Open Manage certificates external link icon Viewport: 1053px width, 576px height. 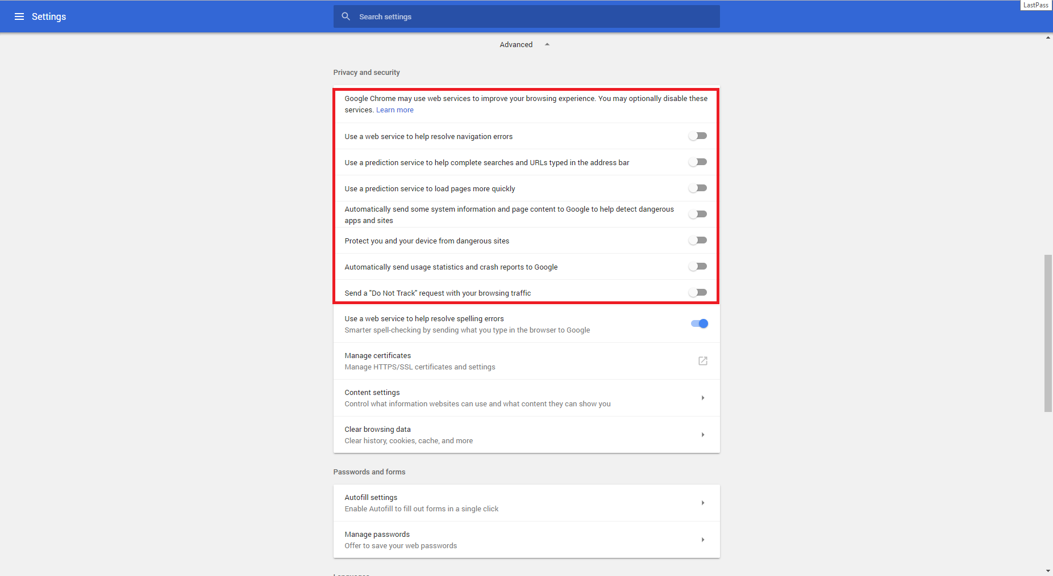(703, 361)
